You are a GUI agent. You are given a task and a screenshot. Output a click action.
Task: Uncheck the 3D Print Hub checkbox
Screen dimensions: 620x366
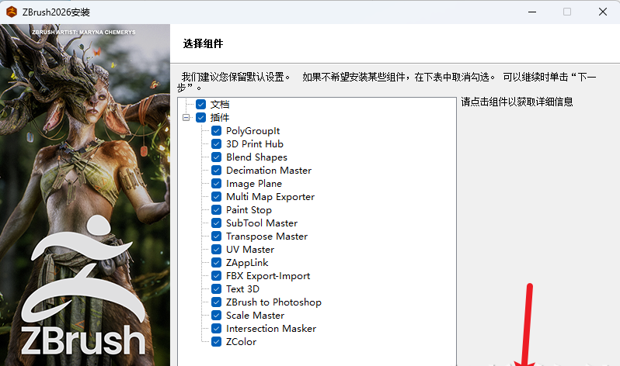tap(217, 144)
